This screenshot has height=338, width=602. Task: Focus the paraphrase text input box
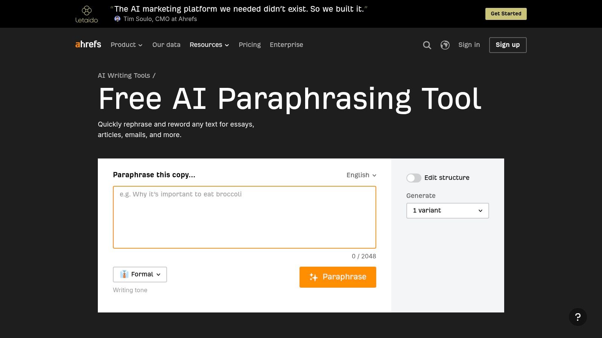245,217
